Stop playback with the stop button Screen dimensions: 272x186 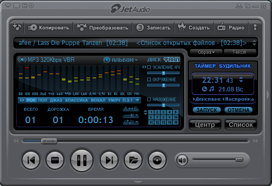[x=55, y=160]
